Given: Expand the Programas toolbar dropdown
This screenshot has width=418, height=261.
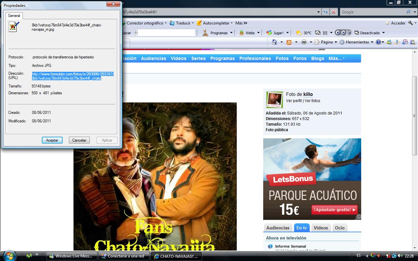Looking at the screenshot, I should click(x=217, y=33).
